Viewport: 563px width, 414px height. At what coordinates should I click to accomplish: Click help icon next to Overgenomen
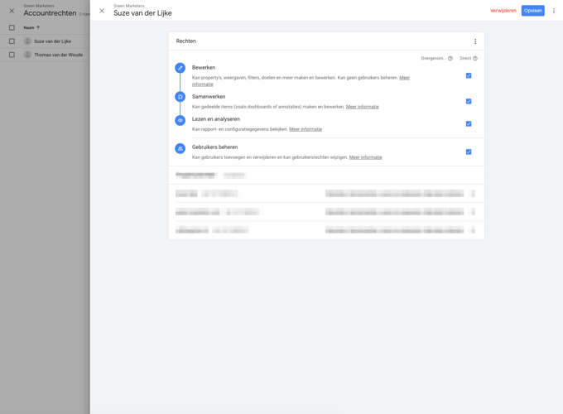pyautogui.click(x=450, y=59)
